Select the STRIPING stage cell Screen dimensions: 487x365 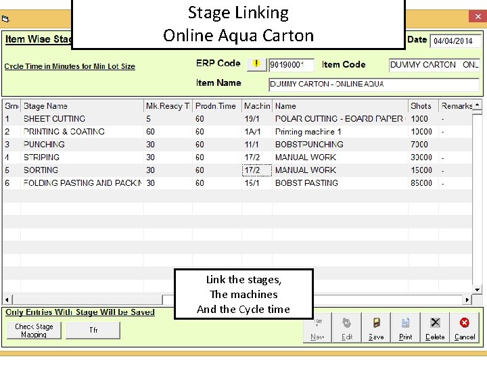click(82, 157)
